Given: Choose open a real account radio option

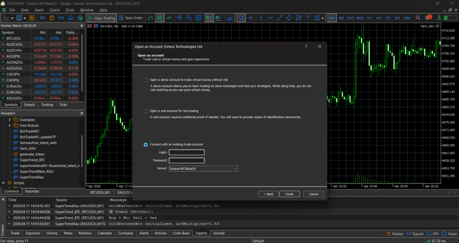Looking at the screenshot, I should tap(146, 111).
